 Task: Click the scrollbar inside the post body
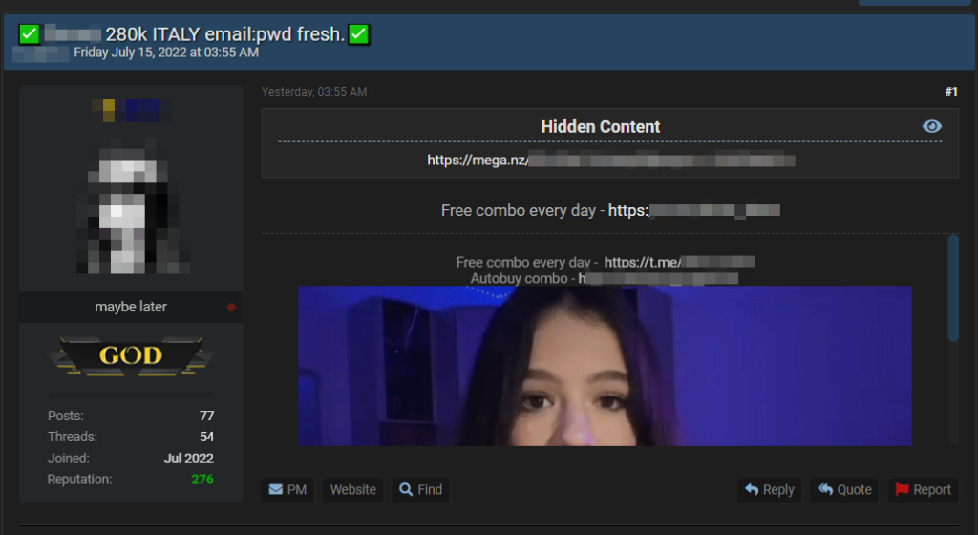click(x=952, y=287)
